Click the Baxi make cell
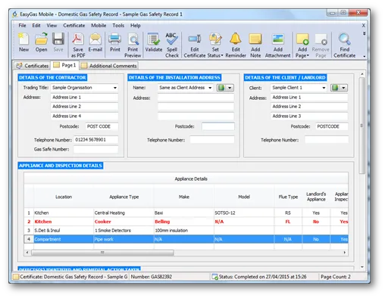The height and width of the screenshot is (298, 385). tap(184, 213)
